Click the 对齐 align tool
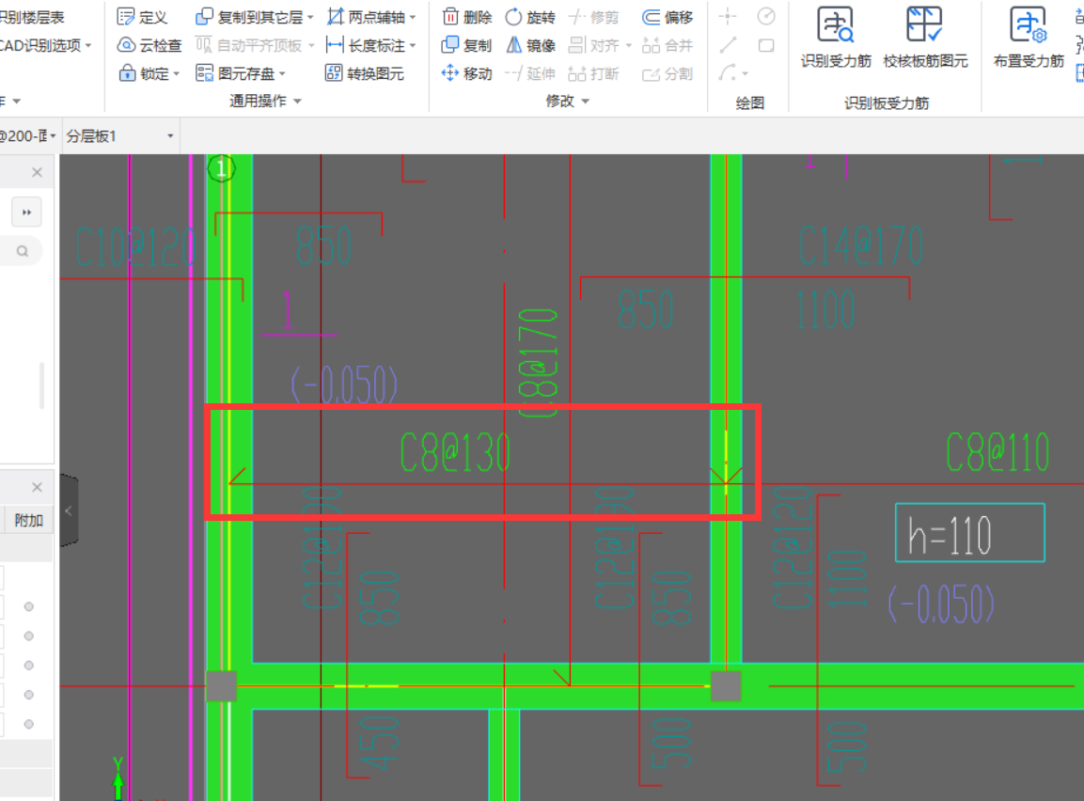 (594, 45)
